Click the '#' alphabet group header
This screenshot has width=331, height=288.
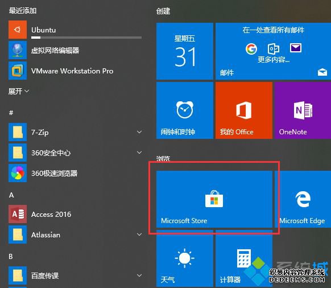(x=11, y=112)
